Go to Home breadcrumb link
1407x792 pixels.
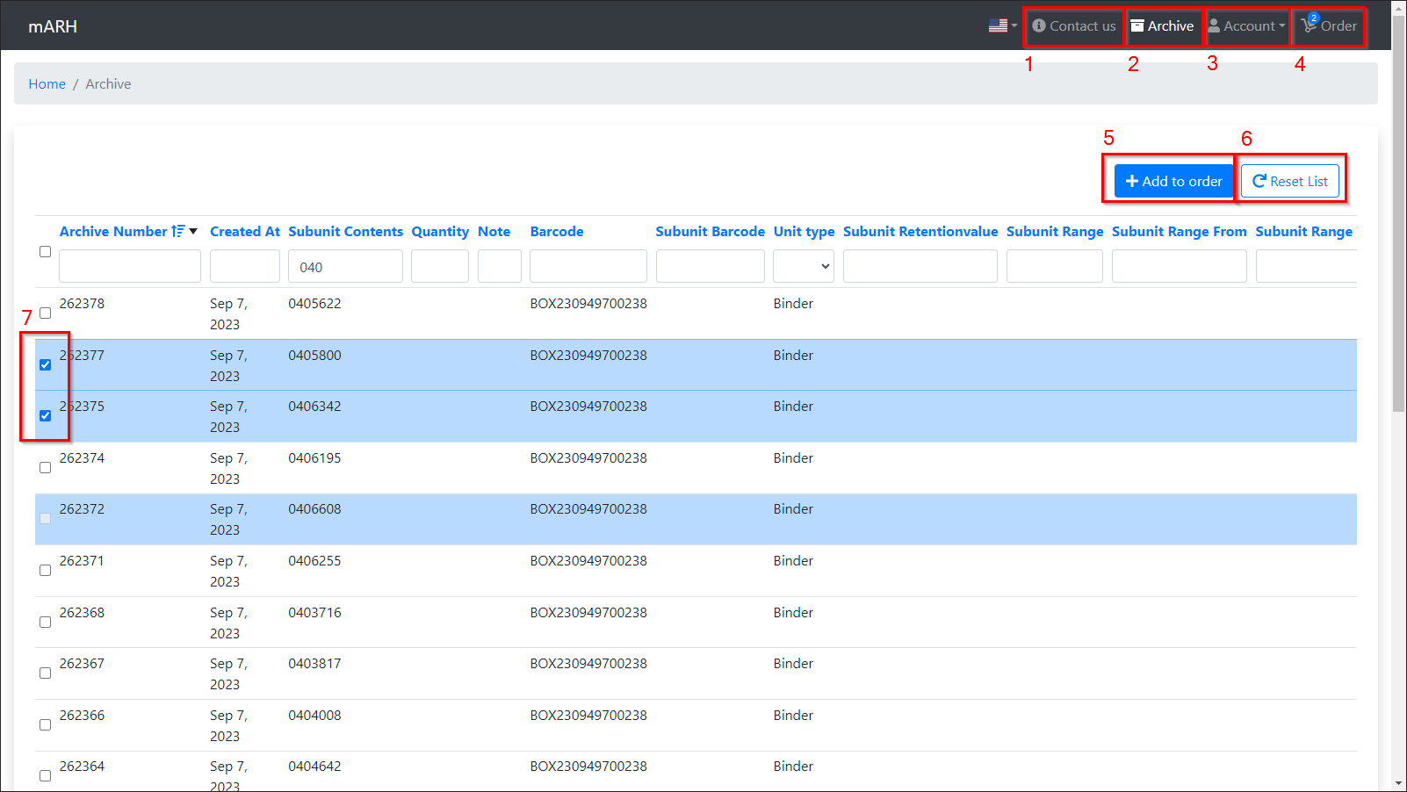click(x=47, y=84)
